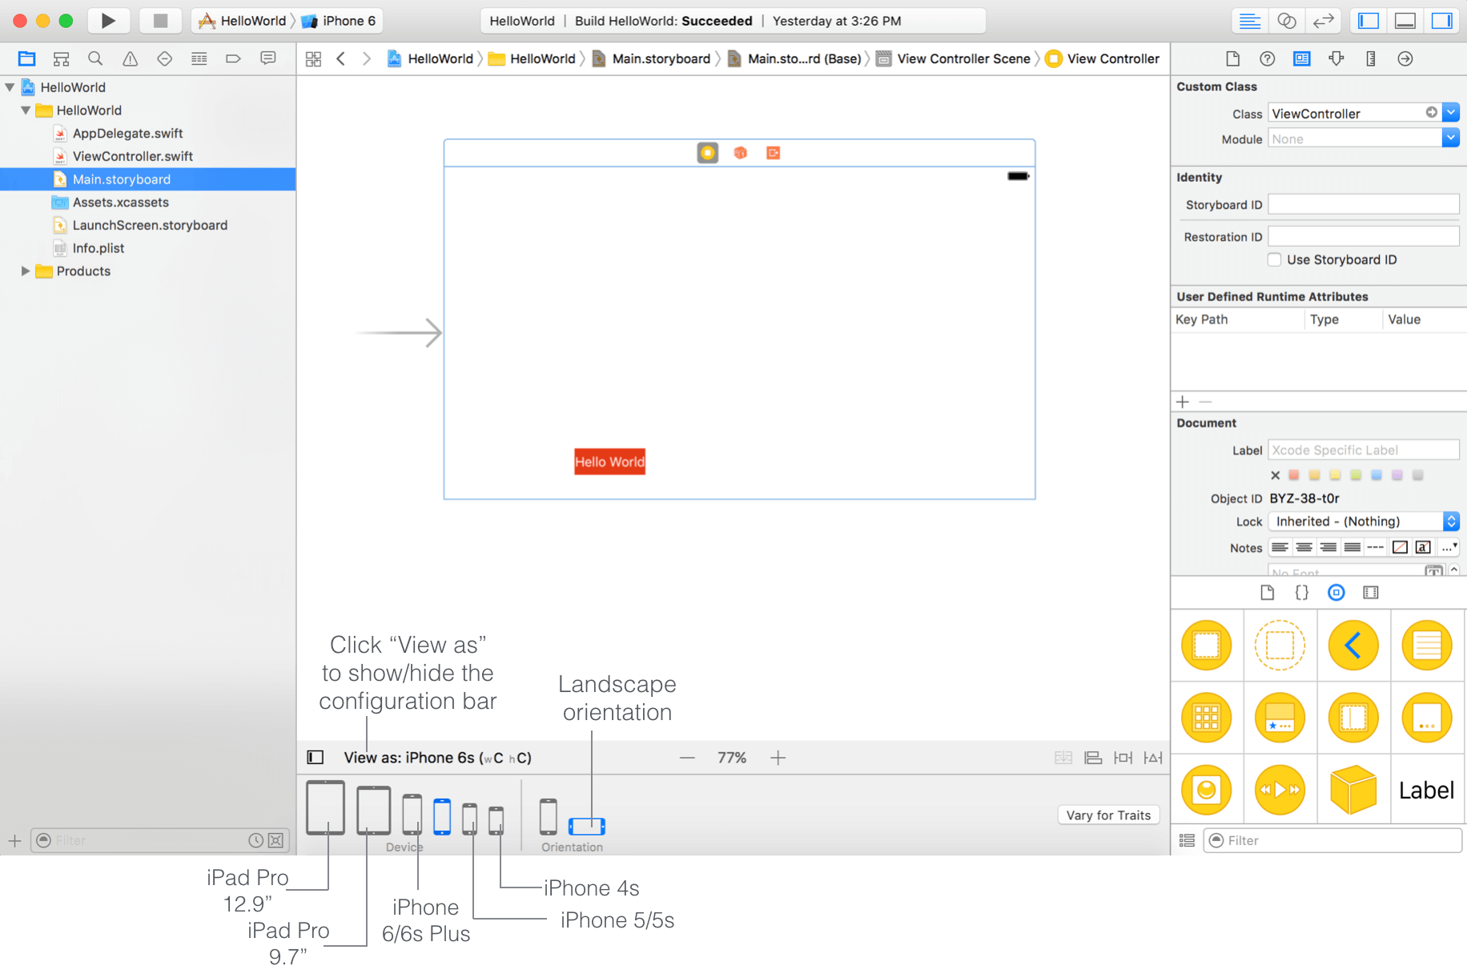Screen dimensions: 1467x974
Task: Show the Breakpoint navigator
Action: (233, 58)
